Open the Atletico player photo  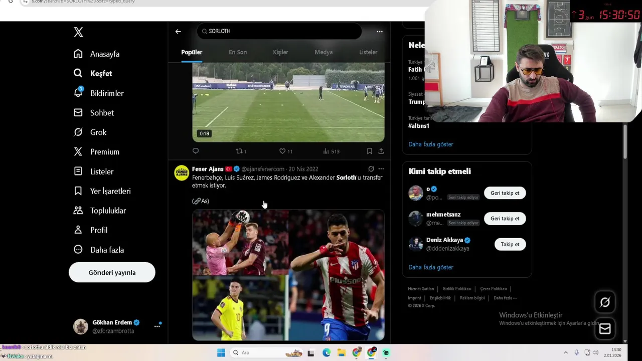click(x=337, y=275)
